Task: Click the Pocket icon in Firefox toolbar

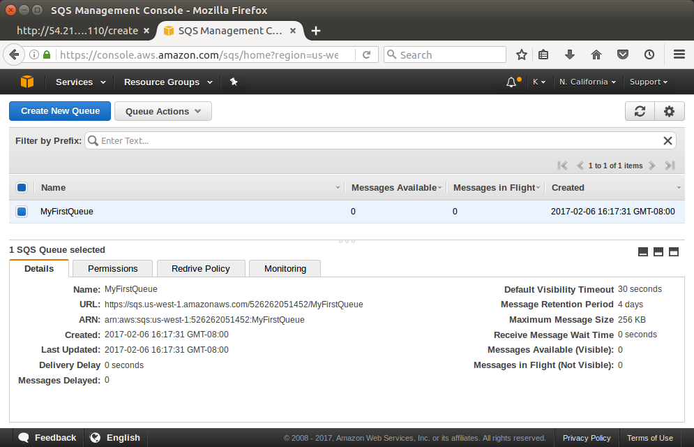Action: click(623, 55)
